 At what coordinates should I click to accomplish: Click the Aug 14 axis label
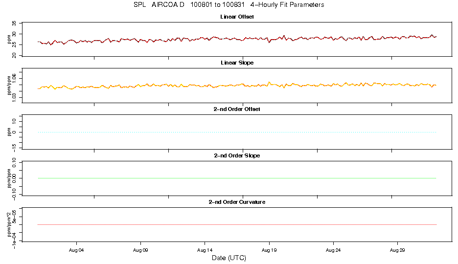205,250
